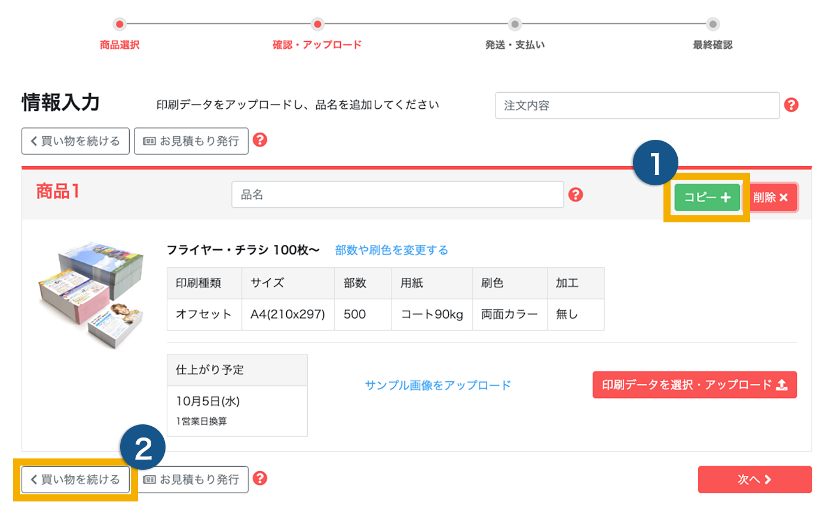
Task: Click the help icon after the top お見積もり発行 button
Action: coord(261,141)
